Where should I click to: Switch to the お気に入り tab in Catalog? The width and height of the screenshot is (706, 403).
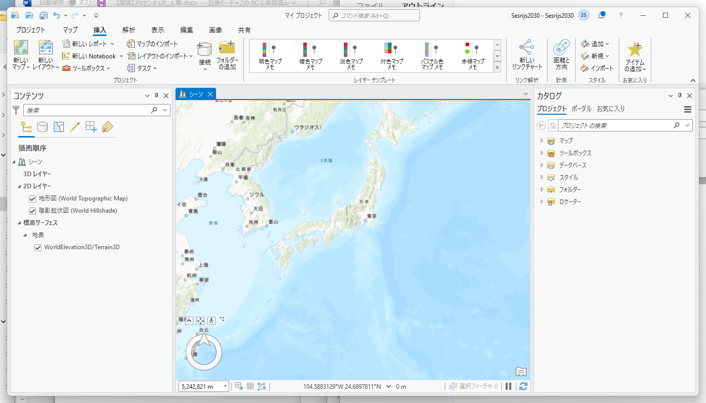point(611,109)
